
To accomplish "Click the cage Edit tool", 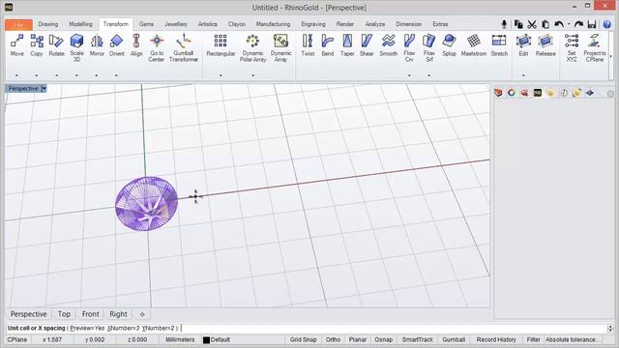I will [523, 45].
